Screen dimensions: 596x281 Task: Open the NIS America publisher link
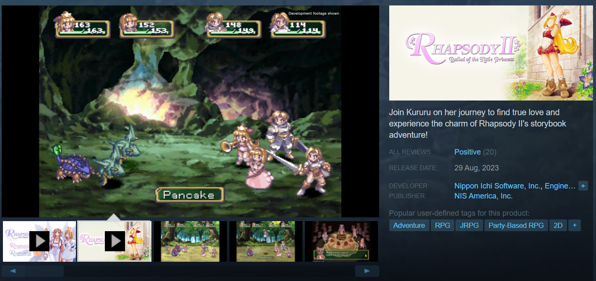(x=483, y=196)
